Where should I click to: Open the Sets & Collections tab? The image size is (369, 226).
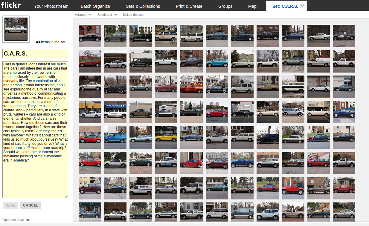pyautogui.click(x=143, y=6)
